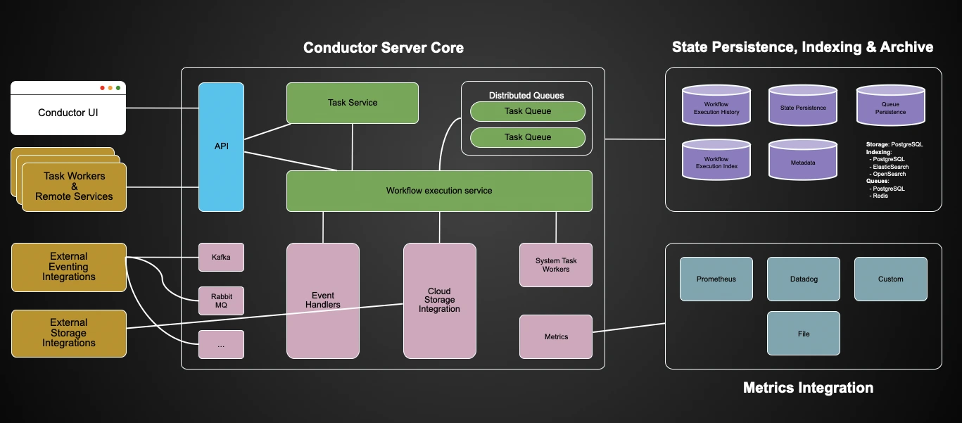Click the State Persistence database cylinder
The image size is (962, 423).
[802, 105]
